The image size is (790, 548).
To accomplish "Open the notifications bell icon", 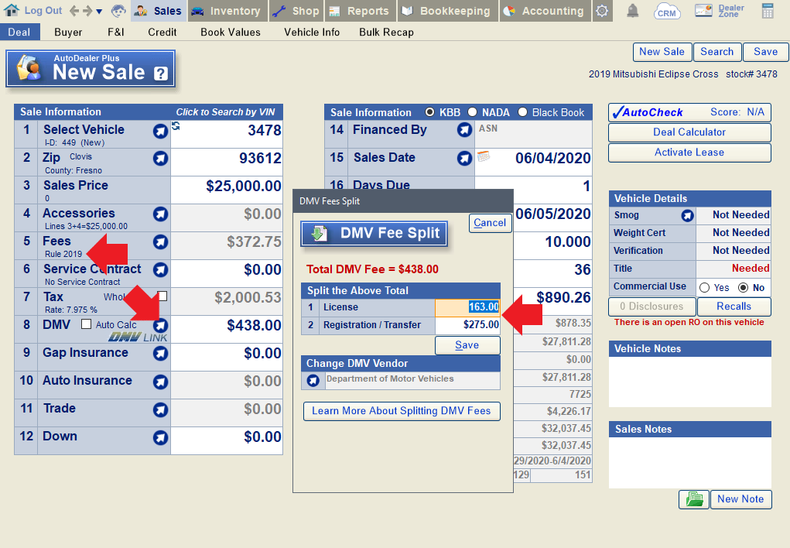I will [x=633, y=11].
